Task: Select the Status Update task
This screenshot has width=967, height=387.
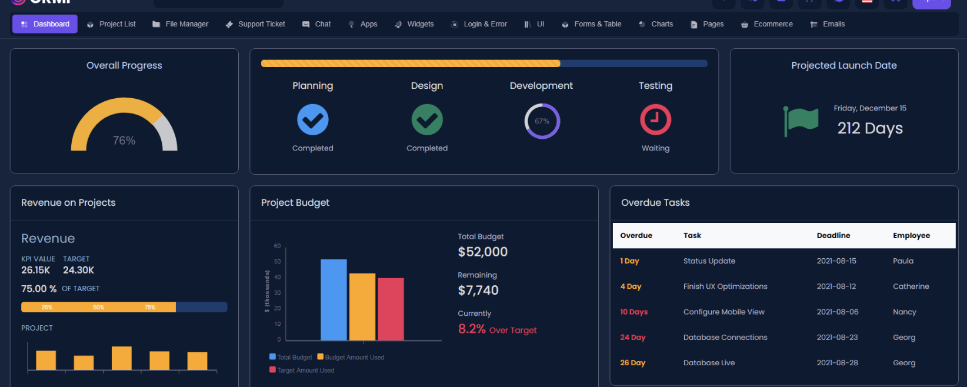Action: pyautogui.click(x=709, y=261)
